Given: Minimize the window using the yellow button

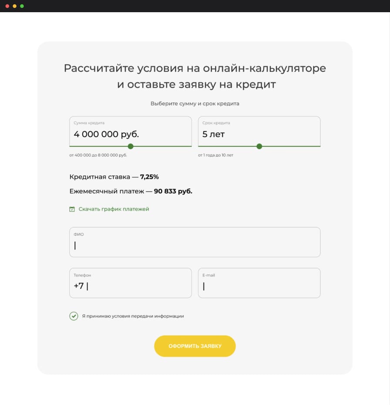Looking at the screenshot, I should [14, 6].
